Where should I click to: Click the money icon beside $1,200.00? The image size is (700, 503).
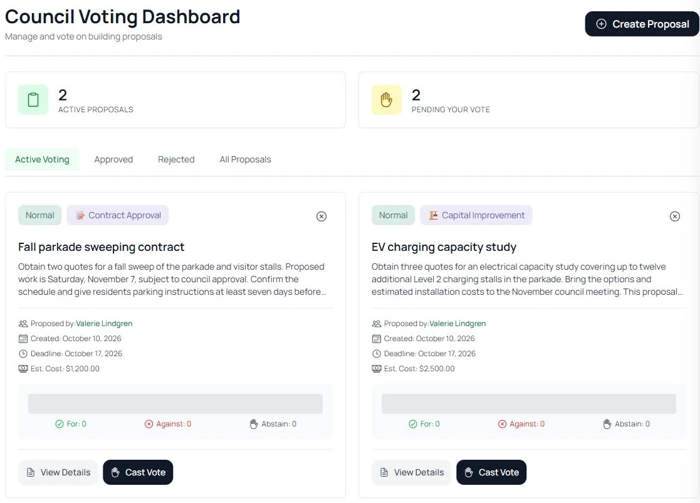click(23, 369)
